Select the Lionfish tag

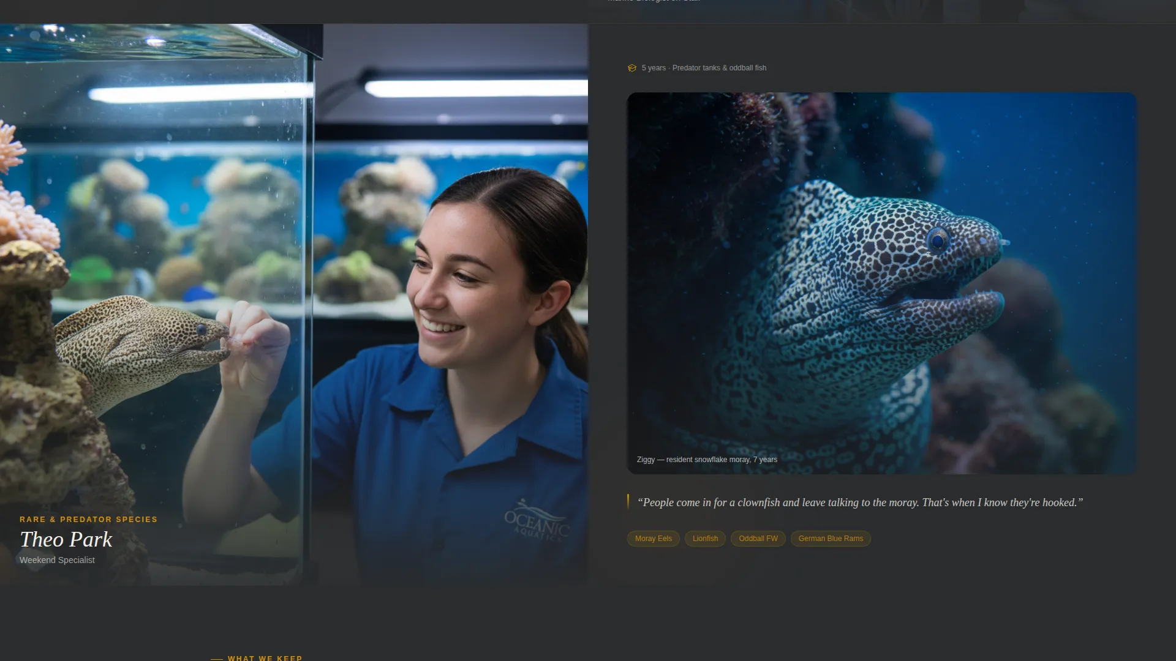point(705,539)
